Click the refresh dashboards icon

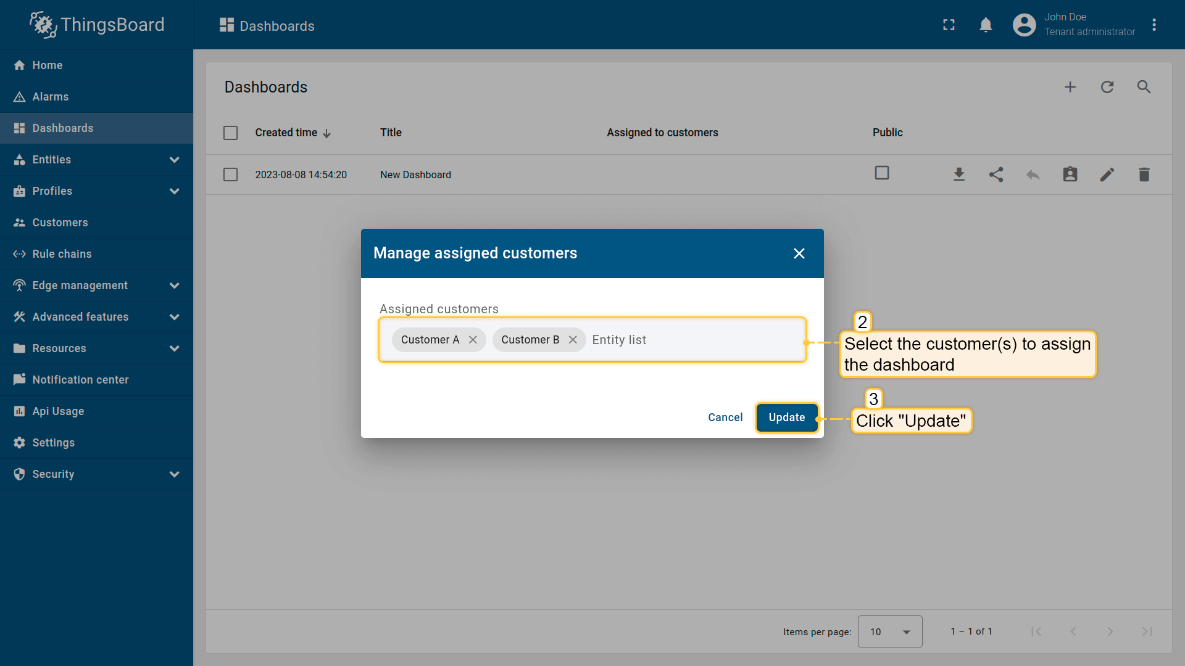pyautogui.click(x=1107, y=87)
